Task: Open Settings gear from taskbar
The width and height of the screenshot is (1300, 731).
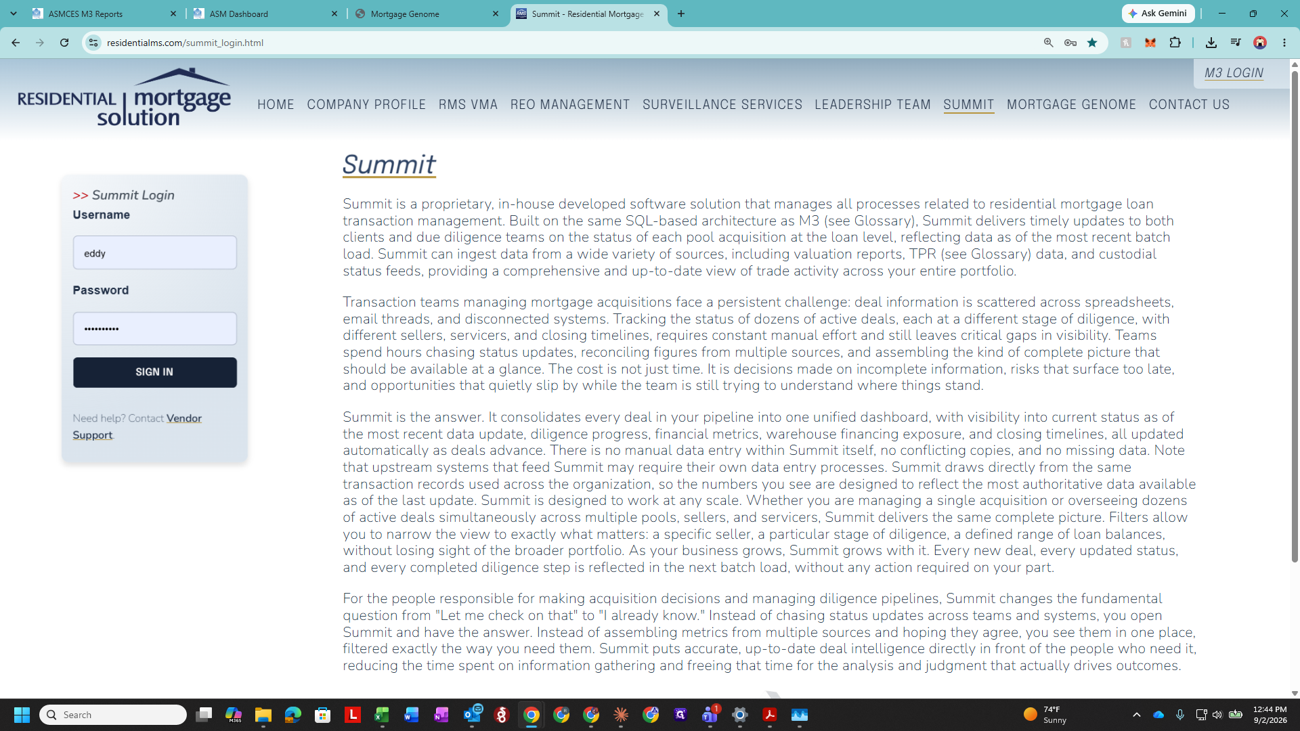Action: tap(740, 715)
